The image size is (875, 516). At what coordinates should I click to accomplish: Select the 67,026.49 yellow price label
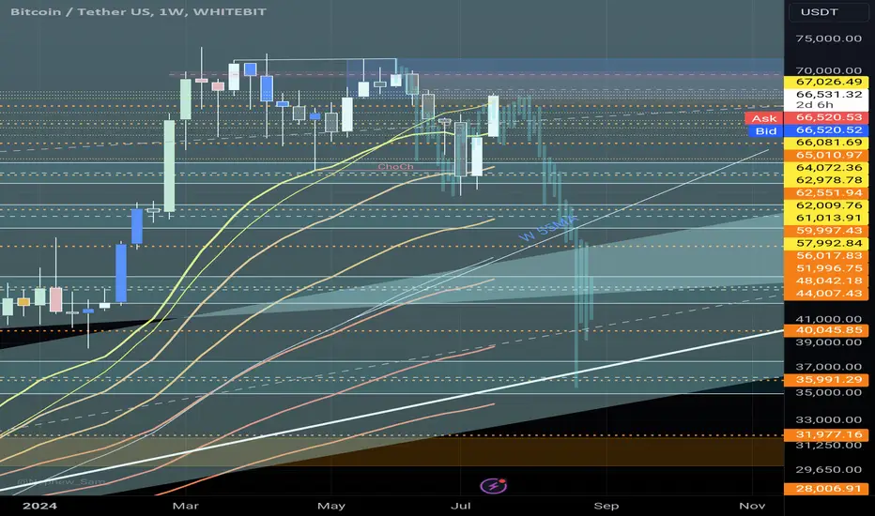(x=826, y=82)
